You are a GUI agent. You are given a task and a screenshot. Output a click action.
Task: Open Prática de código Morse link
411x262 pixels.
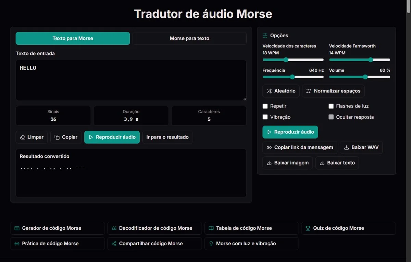coord(58,244)
